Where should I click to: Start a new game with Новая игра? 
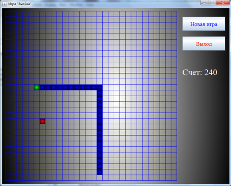(204, 24)
